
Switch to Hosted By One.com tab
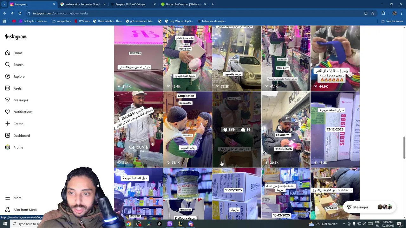pyautogui.click(x=183, y=4)
